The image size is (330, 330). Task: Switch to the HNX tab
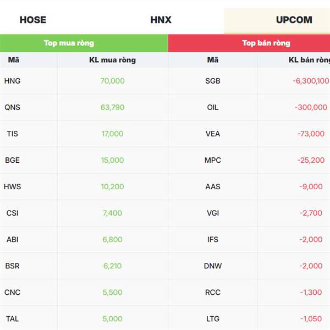click(x=161, y=20)
